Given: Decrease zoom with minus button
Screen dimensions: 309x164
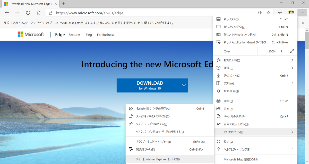Looking at the screenshot, I should click(262, 51).
